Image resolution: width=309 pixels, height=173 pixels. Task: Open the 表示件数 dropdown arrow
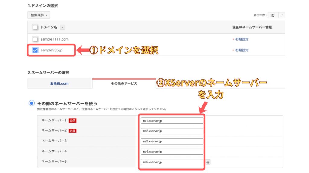(x=282, y=15)
